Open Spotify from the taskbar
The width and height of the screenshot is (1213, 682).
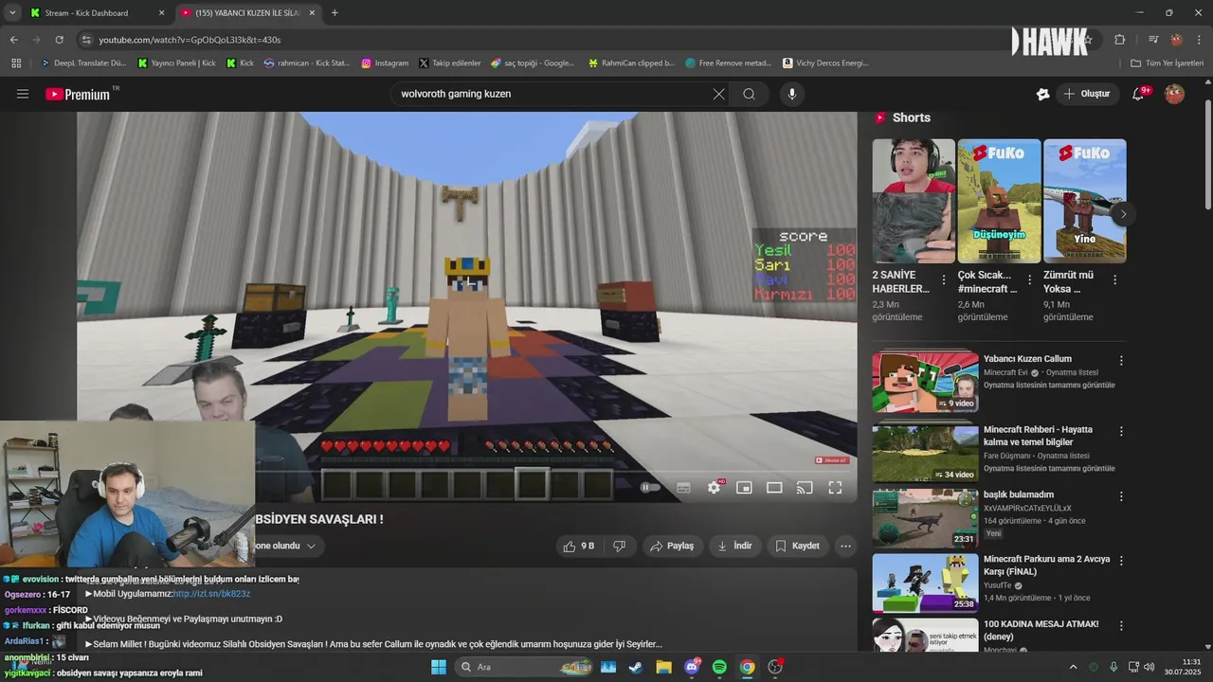coord(719,667)
